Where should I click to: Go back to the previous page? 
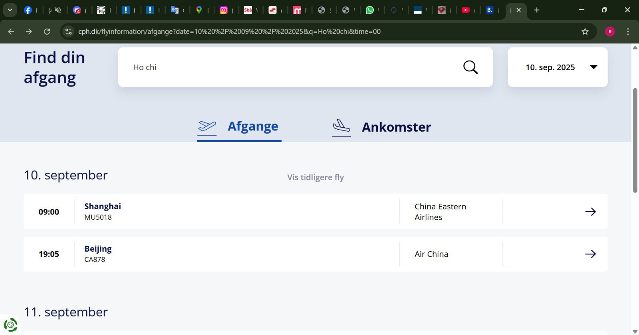(x=11, y=32)
